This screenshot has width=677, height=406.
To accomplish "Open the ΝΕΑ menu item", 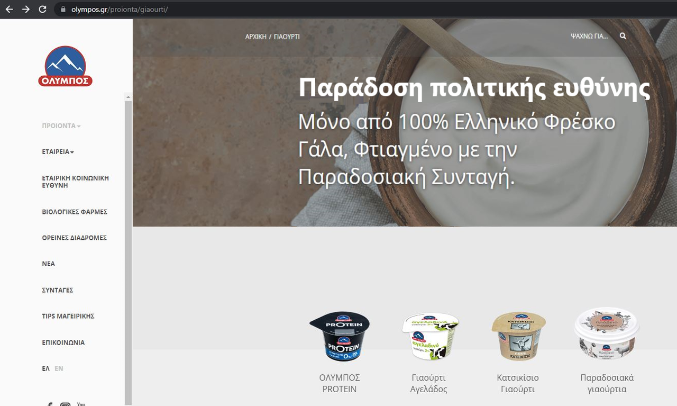I will click(x=49, y=264).
